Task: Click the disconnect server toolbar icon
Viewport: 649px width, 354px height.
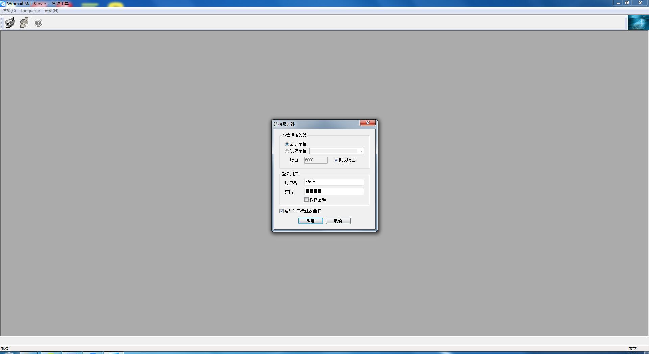Action: click(x=23, y=22)
